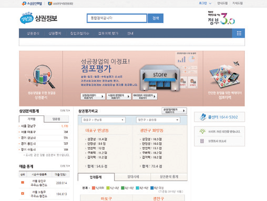Open the 광진구 > 화양동 region dropdown

pyautogui.click(x=158, y=120)
